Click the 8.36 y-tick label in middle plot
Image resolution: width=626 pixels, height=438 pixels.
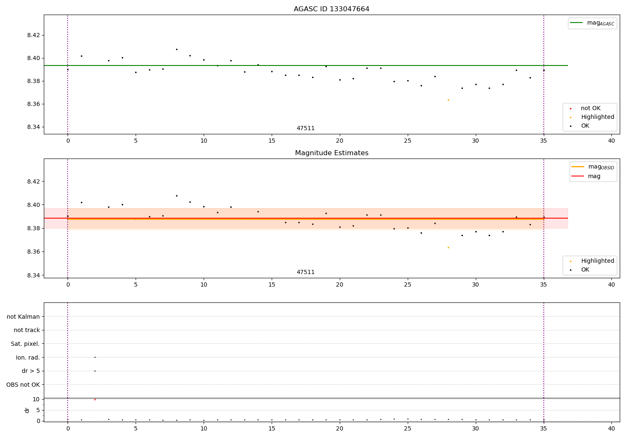tap(33, 252)
